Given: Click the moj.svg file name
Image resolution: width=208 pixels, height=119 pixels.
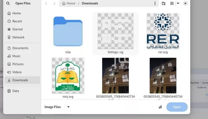Looking at the screenshot, I should point(68,97).
